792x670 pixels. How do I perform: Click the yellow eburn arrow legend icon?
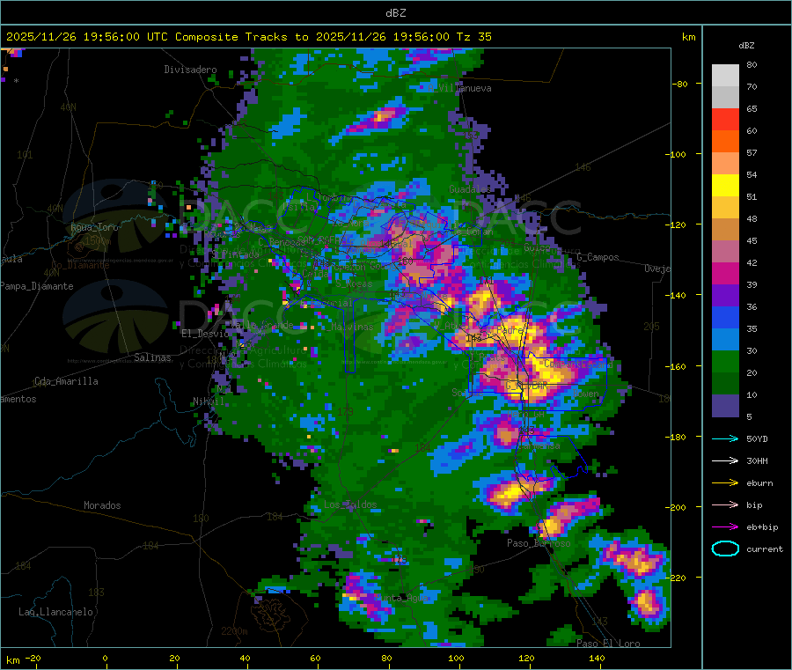click(x=725, y=483)
